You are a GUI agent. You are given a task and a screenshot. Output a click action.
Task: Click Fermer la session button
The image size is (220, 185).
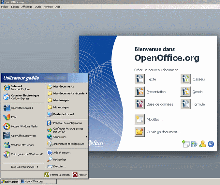pyautogui.click(x=57, y=175)
